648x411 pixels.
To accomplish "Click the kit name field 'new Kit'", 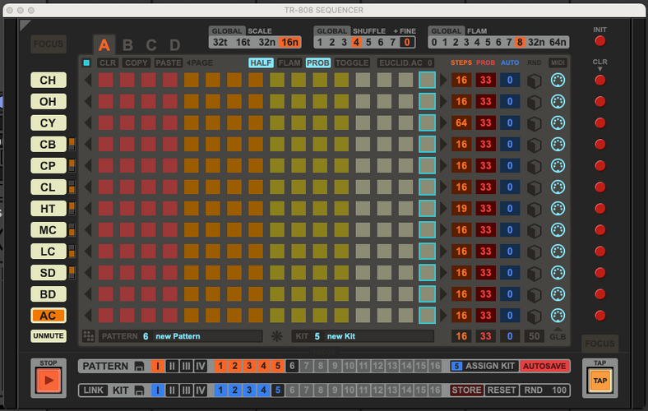I will point(379,336).
